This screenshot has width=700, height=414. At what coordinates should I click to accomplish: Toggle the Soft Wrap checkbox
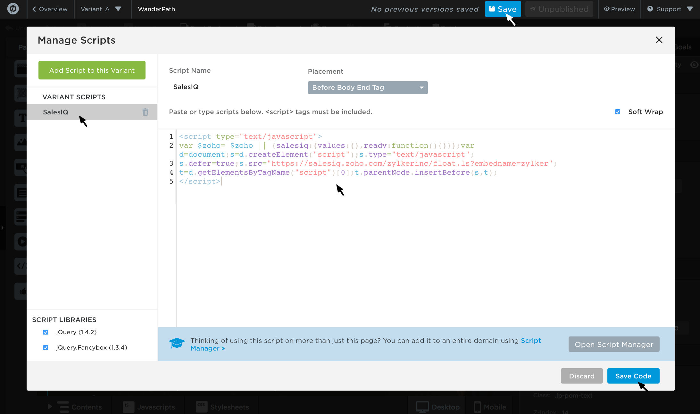[618, 112]
